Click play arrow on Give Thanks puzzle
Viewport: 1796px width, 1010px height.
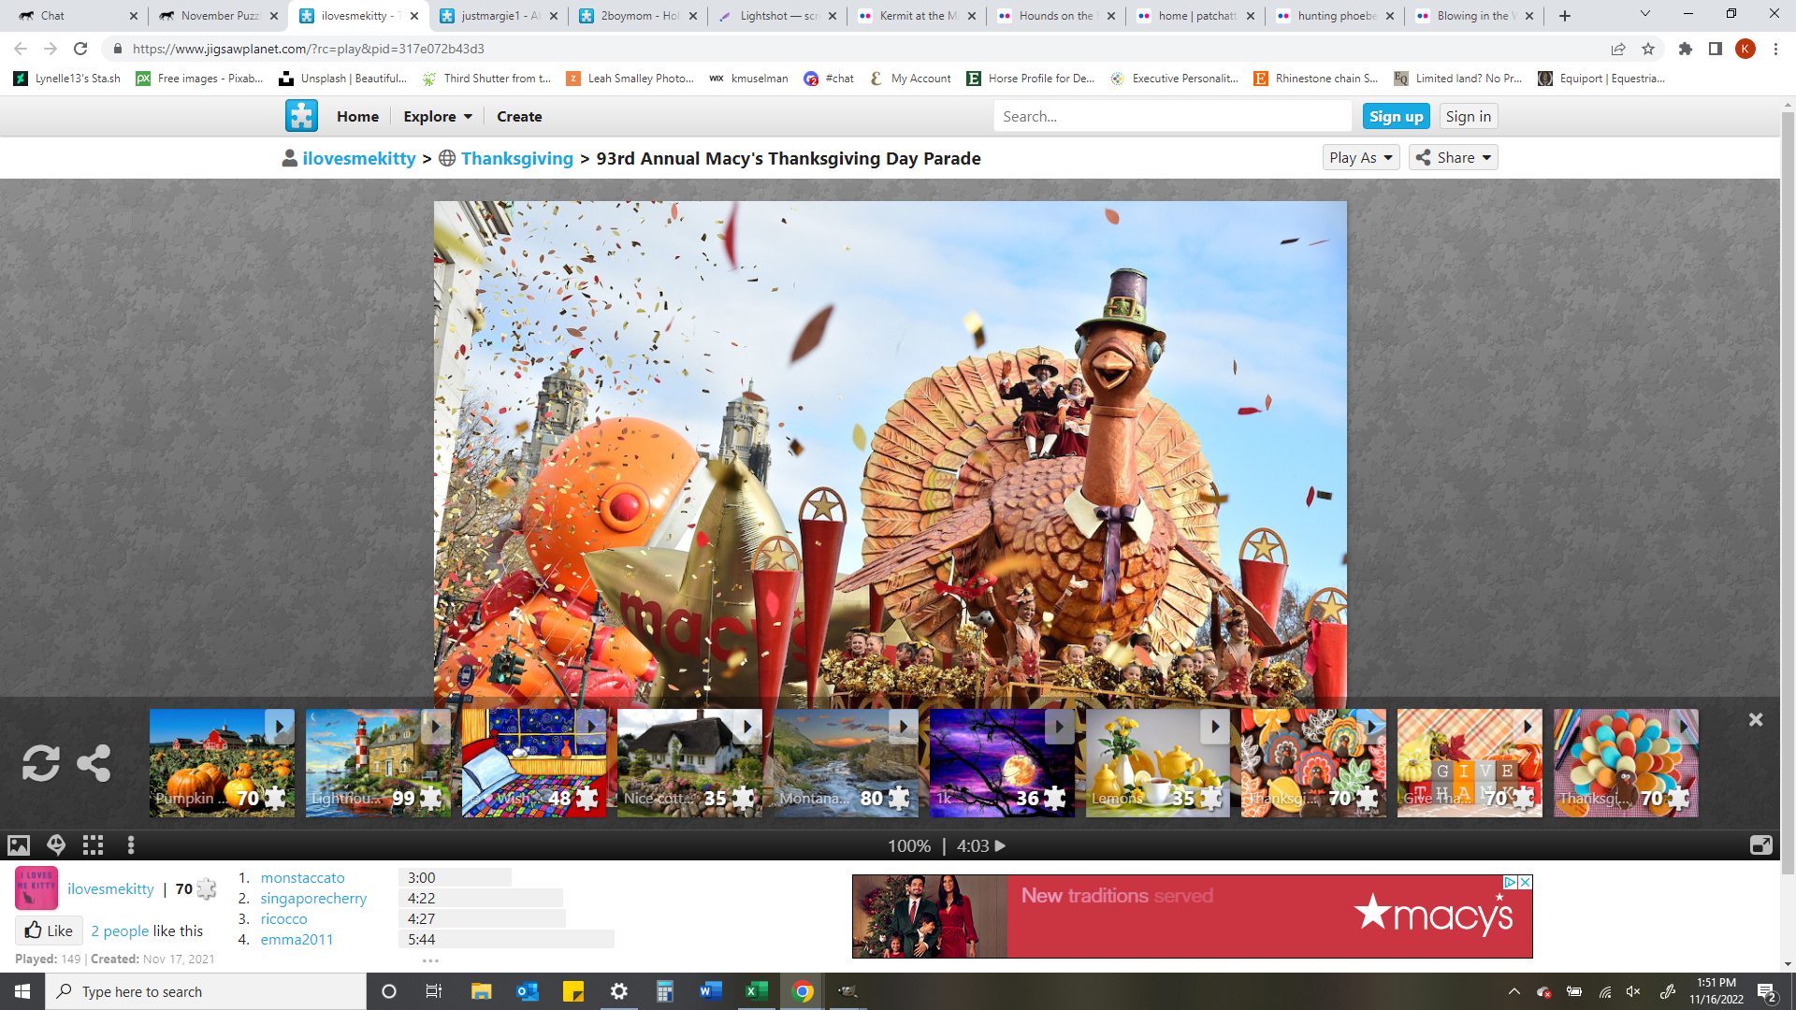(1527, 726)
